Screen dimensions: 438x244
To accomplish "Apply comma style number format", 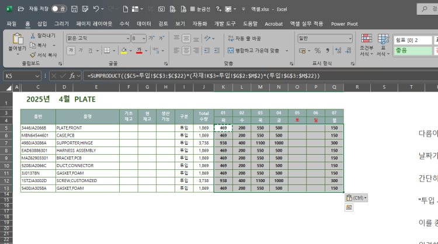I will coord(328,51).
